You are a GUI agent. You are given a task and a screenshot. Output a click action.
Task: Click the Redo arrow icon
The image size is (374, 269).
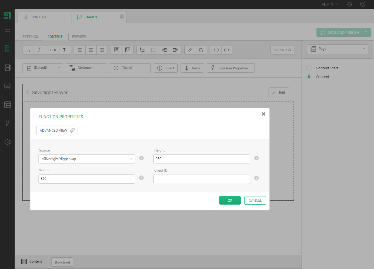click(227, 50)
